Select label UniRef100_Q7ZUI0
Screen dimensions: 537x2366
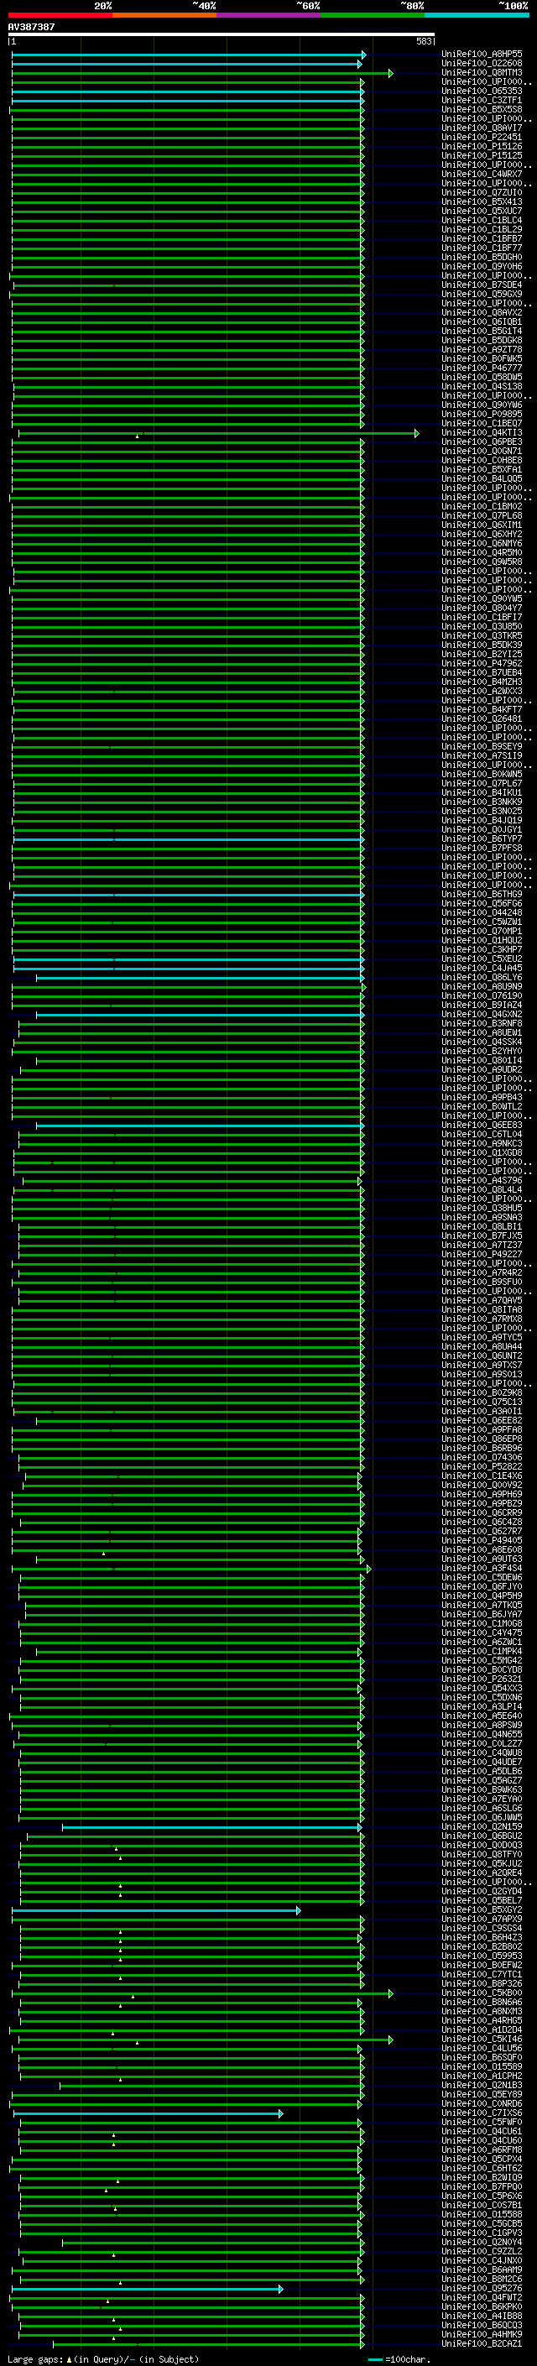pyautogui.click(x=482, y=193)
